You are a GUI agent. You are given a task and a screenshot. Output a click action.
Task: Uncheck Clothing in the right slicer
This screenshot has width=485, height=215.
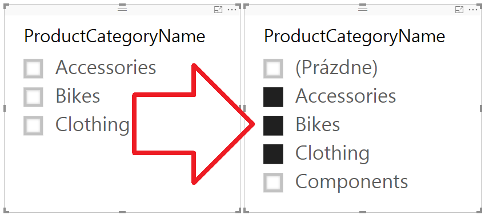point(273,154)
